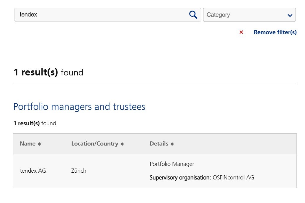The width and height of the screenshot is (305, 203).
Task: Click the Portfolio Manager detail text
Action: (x=172, y=164)
